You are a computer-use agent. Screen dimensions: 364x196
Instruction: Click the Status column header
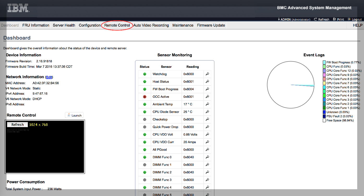144,67
